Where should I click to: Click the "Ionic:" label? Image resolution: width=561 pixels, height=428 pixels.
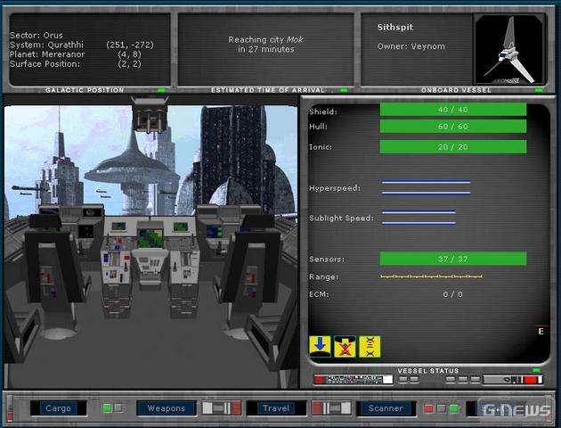321,147
